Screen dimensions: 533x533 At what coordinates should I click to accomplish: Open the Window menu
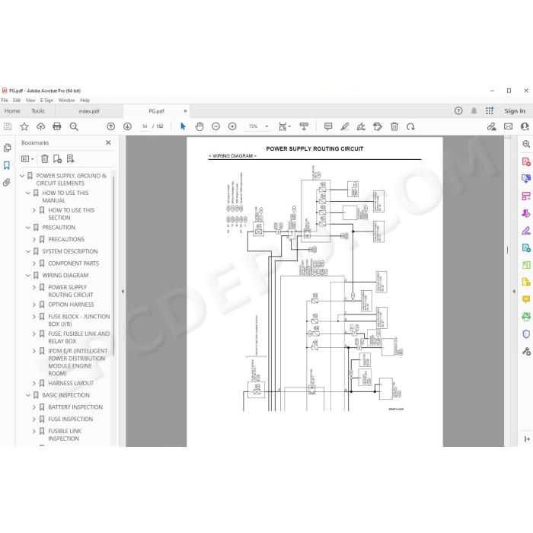tap(66, 101)
